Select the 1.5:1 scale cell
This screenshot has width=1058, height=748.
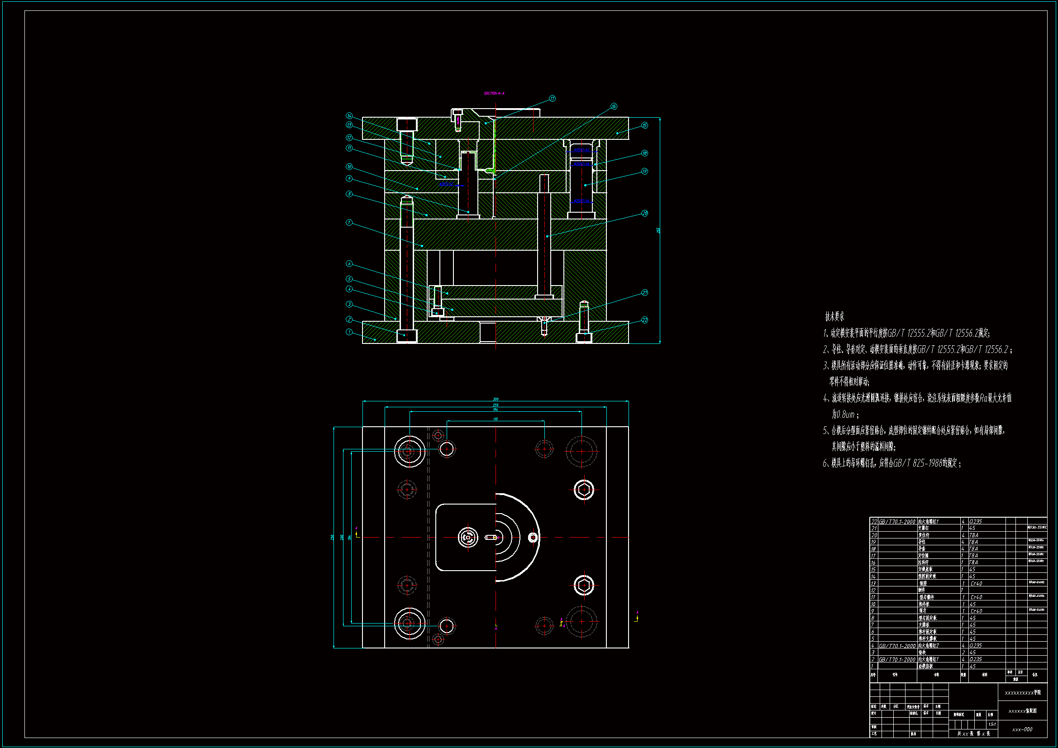click(x=992, y=724)
